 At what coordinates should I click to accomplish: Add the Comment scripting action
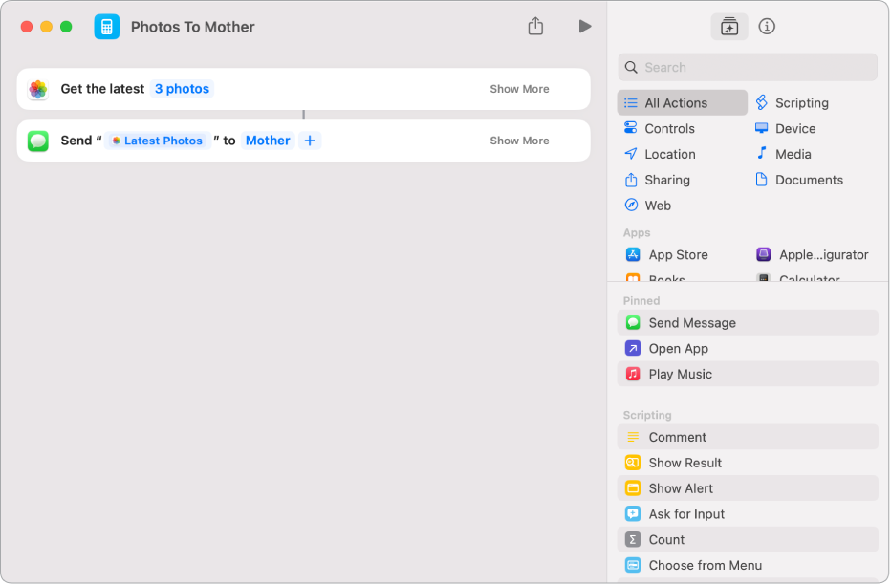[748, 437]
